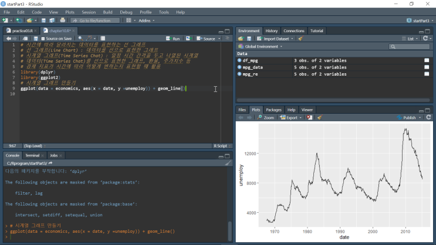The image size is (436, 245).
Task: Expand the mpg_data object details
Action: pos(239,67)
